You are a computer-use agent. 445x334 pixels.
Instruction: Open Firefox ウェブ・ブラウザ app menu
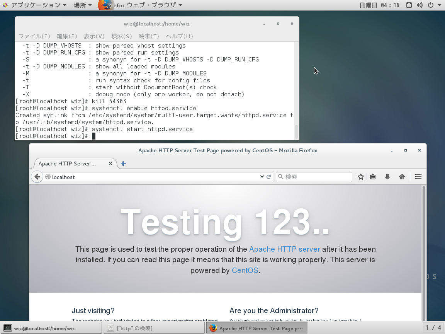pos(144,5)
